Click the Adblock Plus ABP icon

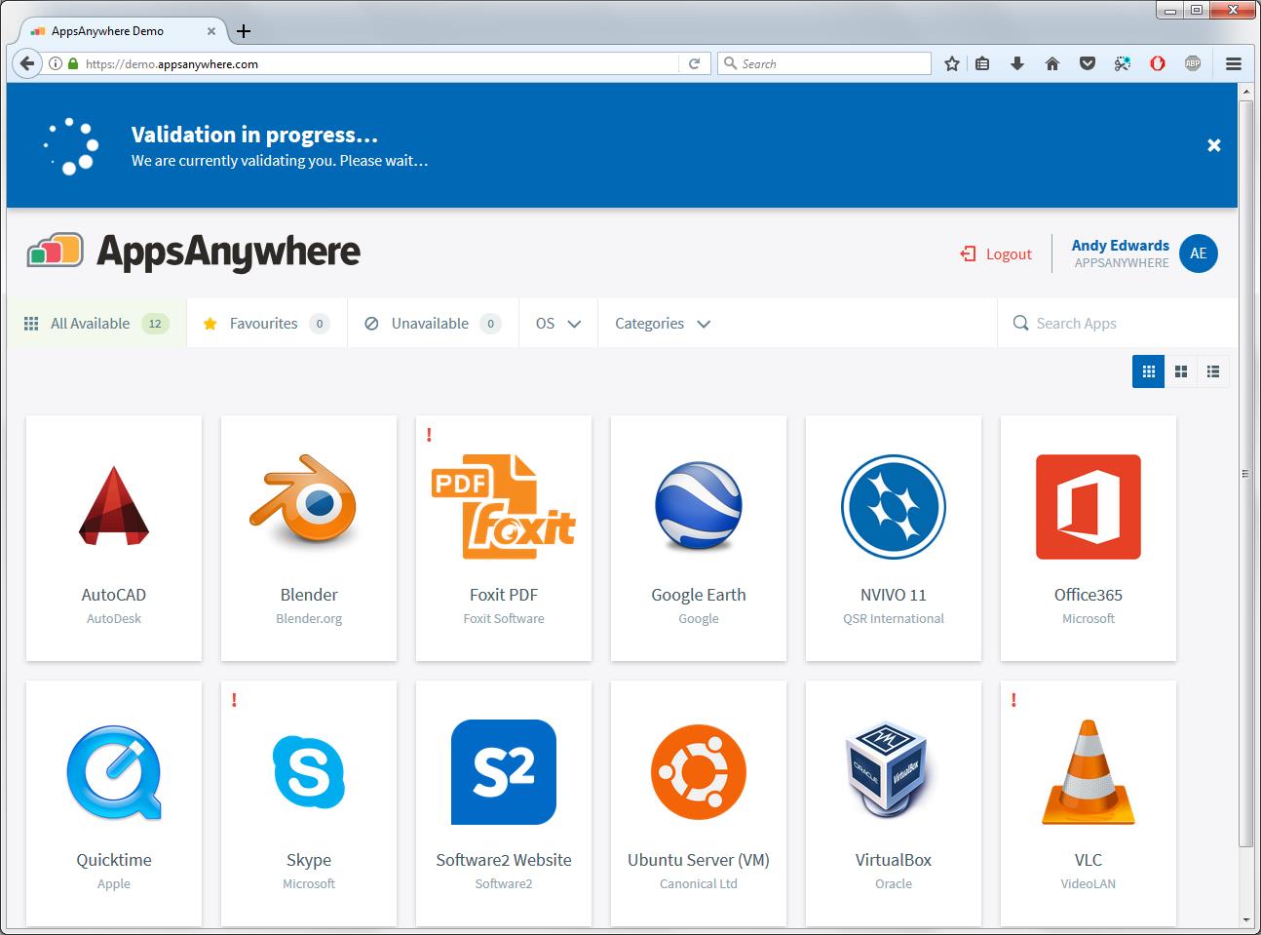pyautogui.click(x=1193, y=63)
